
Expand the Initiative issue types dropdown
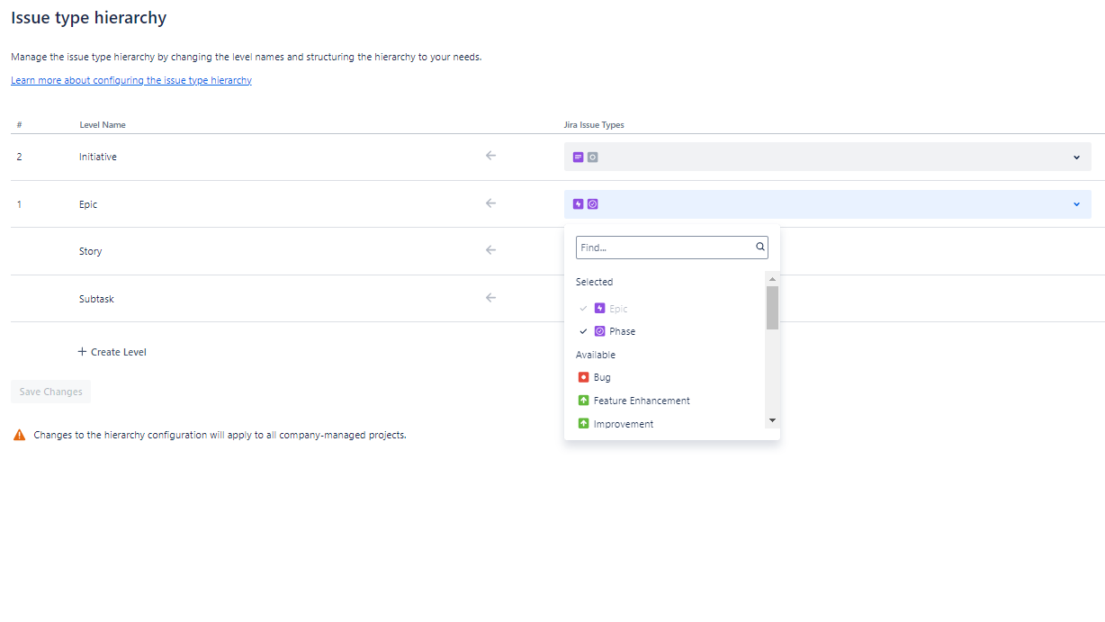pos(828,157)
